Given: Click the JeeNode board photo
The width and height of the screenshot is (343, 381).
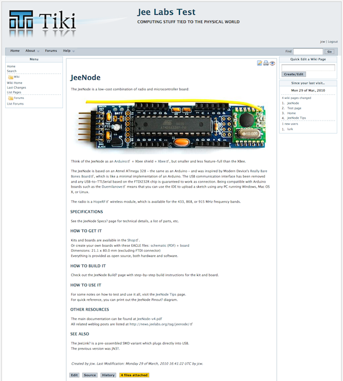Looking at the screenshot, I should pos(171,125).
